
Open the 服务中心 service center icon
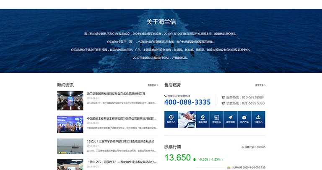[x=171, y=119]
